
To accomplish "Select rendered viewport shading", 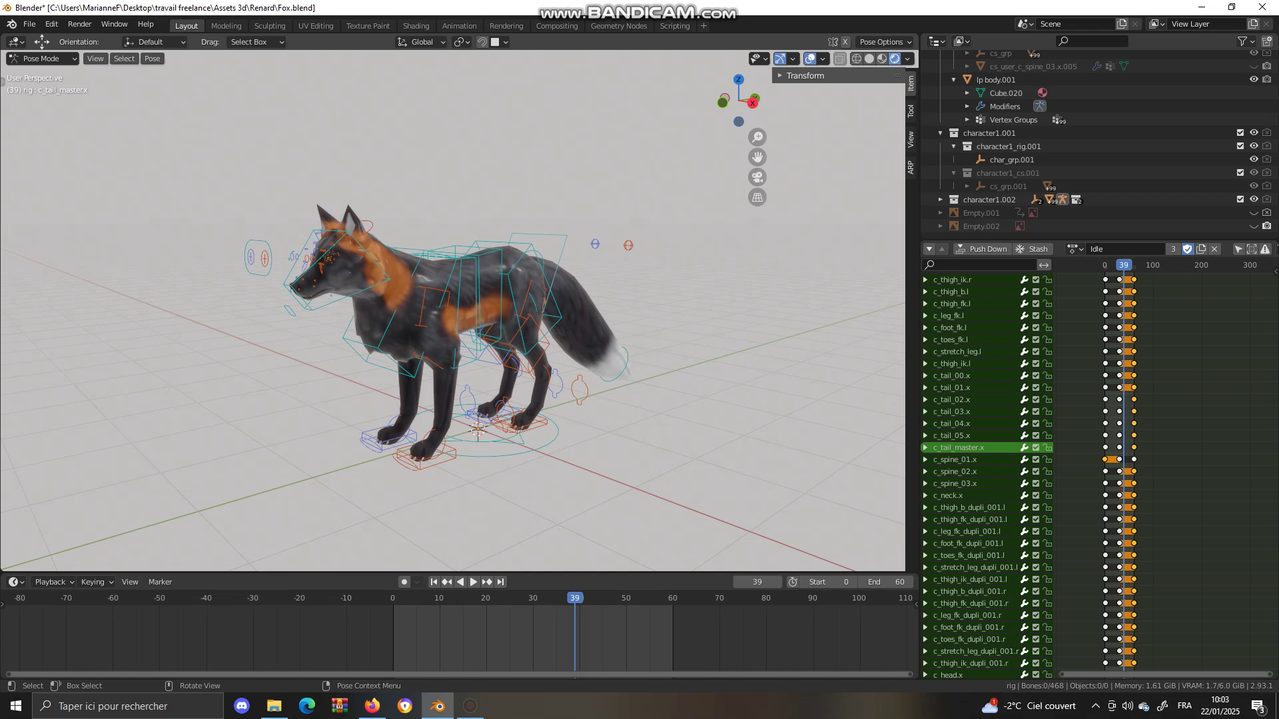I will pyautogui.click(x=895, y=59).
